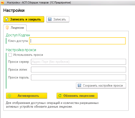
Task: Click the Прокси пароль label
Action: pos(19,77)
